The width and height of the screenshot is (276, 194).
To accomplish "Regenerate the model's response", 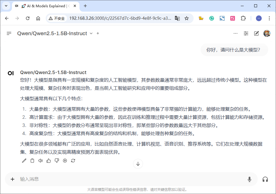I will [73, 160].
